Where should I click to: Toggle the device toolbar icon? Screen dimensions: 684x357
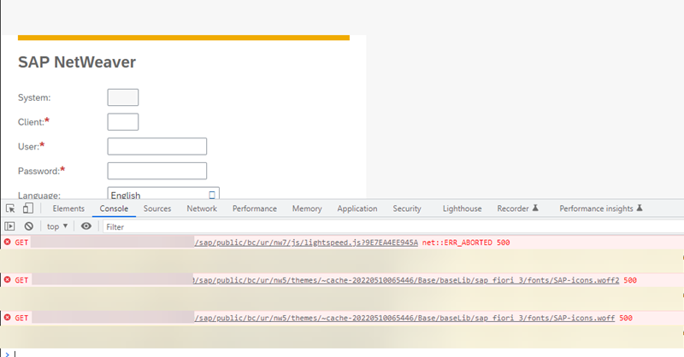coord(28,208)
